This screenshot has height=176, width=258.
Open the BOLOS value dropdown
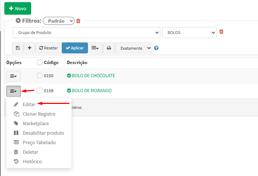point(189,33)
